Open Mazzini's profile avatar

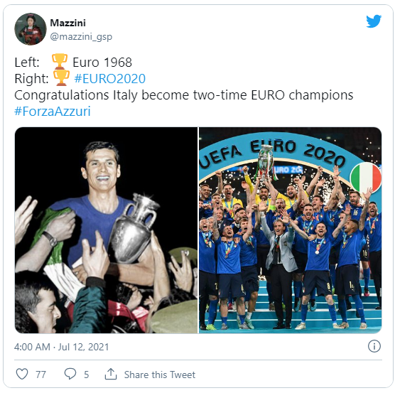point(31,29)
